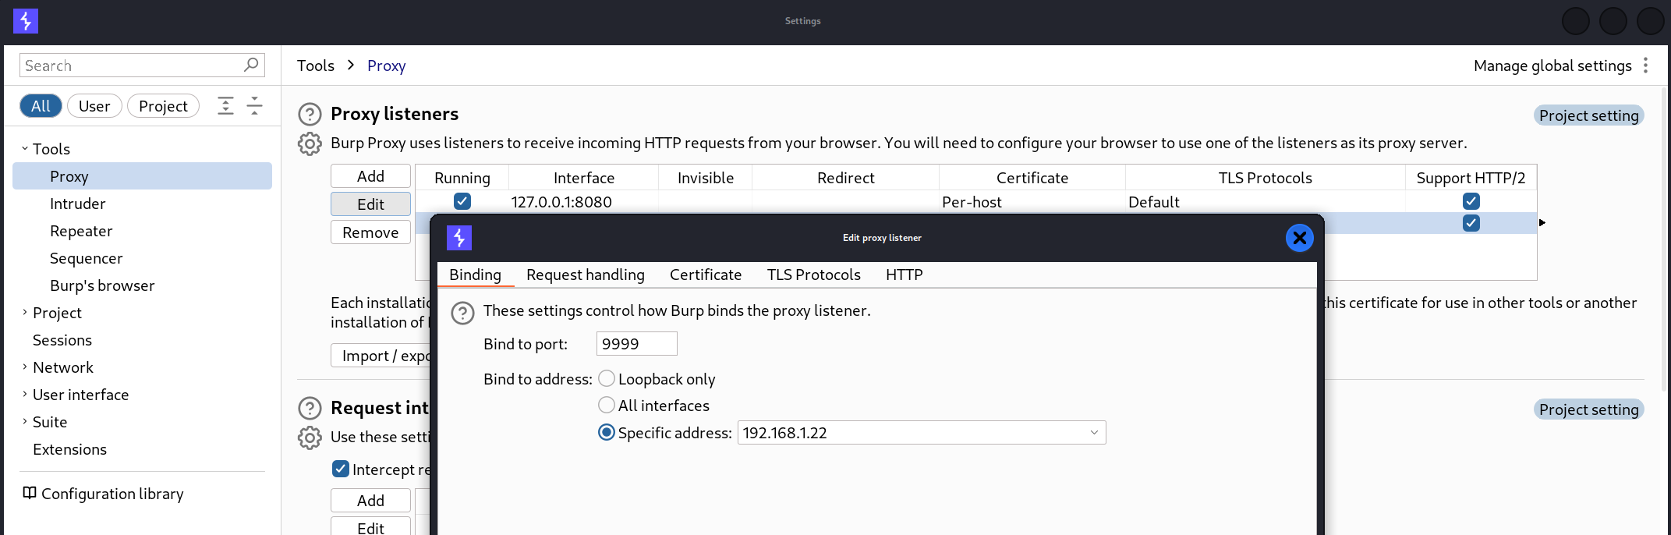
Task: Select the Specific address radio button
Action: [607, 432]
